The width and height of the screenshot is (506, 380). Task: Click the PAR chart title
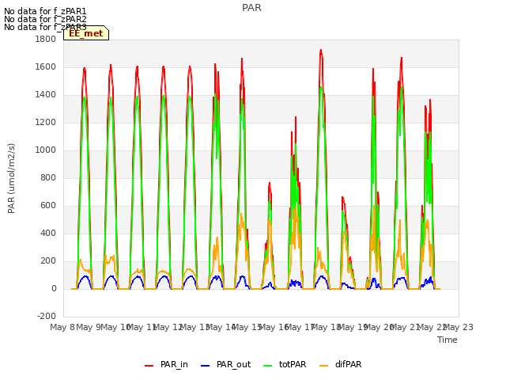251,8
